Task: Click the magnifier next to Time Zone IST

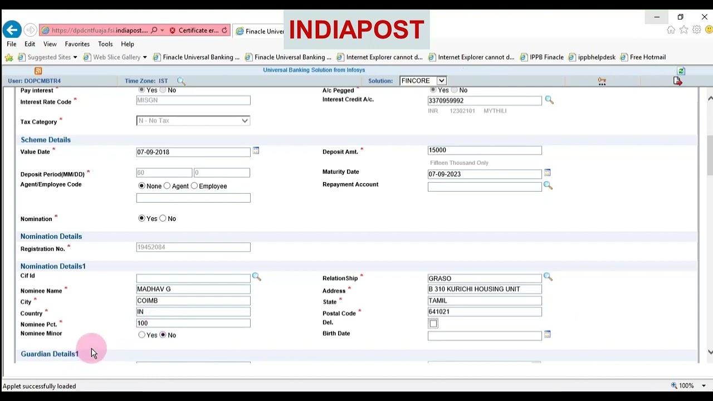Action: (181, 81)
